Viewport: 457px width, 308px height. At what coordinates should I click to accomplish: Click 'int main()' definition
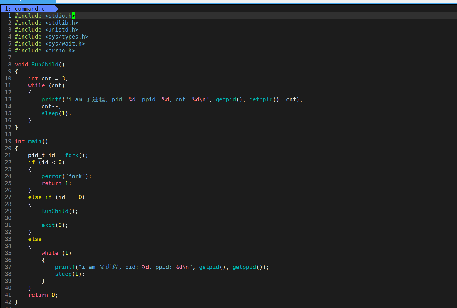32,141
